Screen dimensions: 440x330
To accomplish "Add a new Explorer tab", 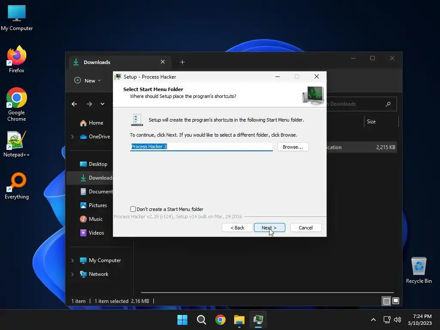I will coord(182,62).
